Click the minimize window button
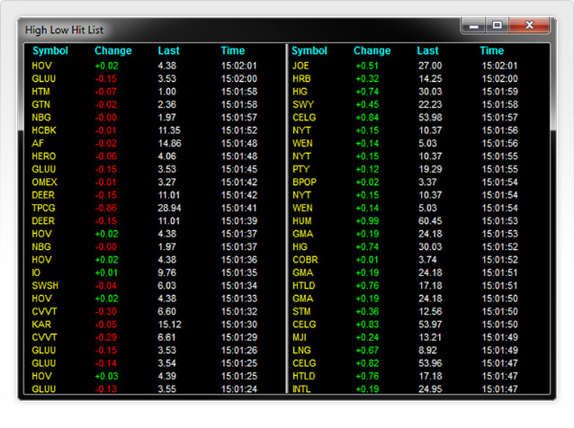This screenshot has height=428, width=574. pos(475,27)
